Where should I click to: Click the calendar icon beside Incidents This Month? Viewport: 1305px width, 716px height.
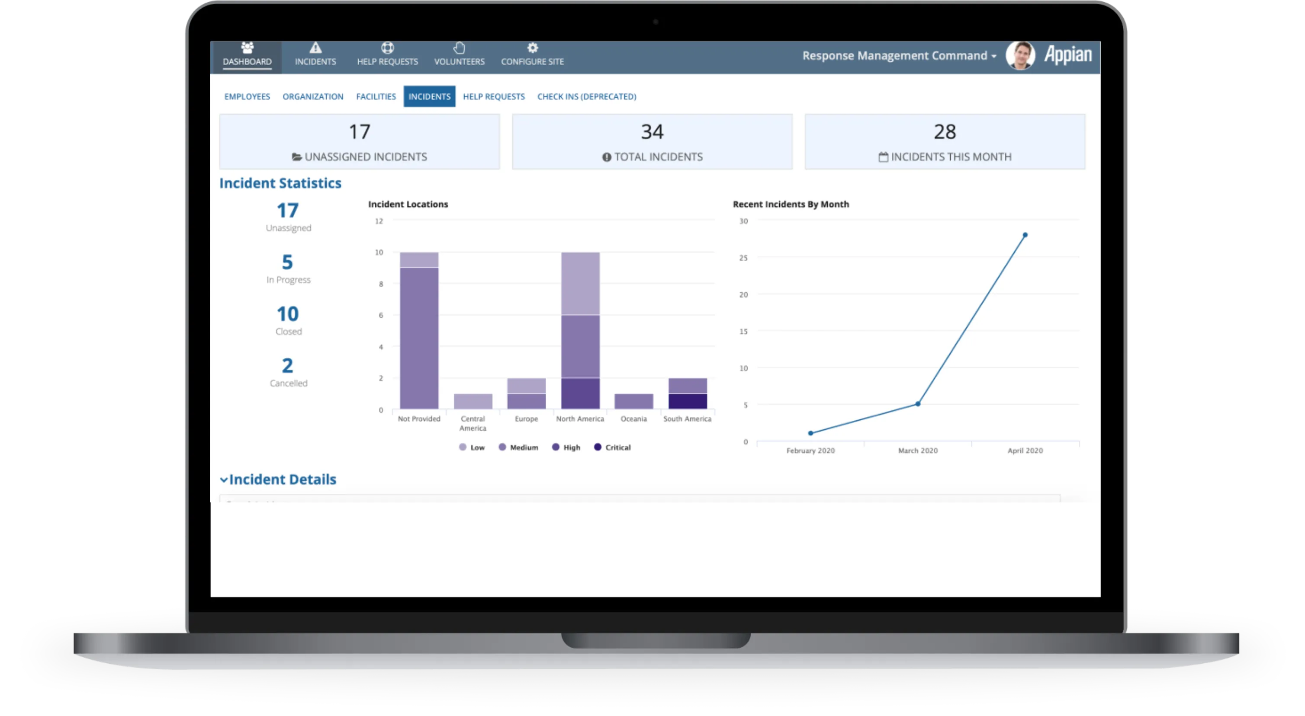coord(883,157)
